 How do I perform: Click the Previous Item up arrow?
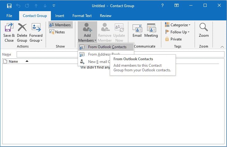[x=36, y=6]
